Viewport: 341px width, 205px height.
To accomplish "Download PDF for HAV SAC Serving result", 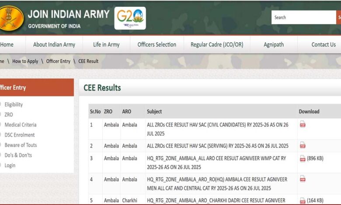I will [303, 145].
